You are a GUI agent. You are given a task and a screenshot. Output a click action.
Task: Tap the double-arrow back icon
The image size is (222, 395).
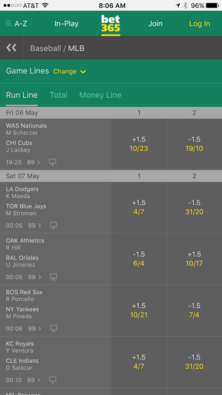11,48
